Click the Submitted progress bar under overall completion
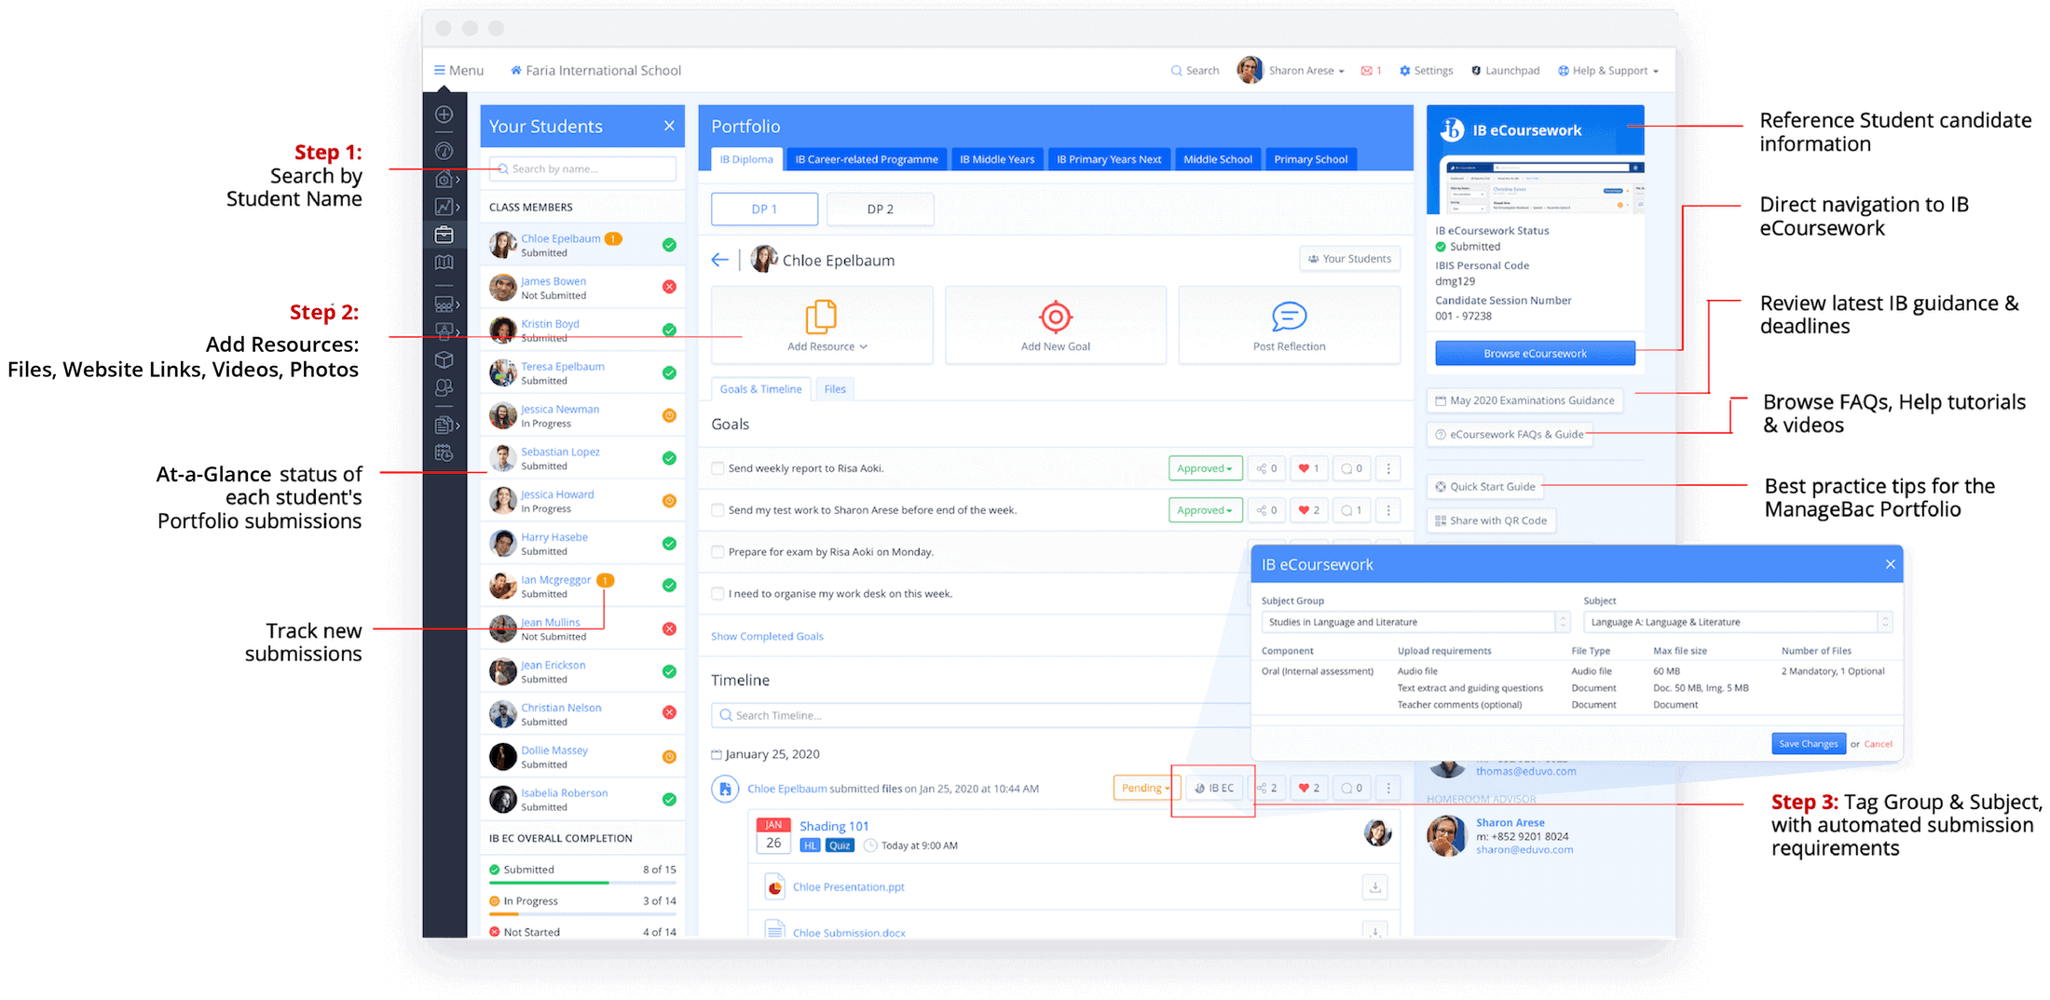The width and height of the screenshot is (2050, 1000). click(582, 883)
